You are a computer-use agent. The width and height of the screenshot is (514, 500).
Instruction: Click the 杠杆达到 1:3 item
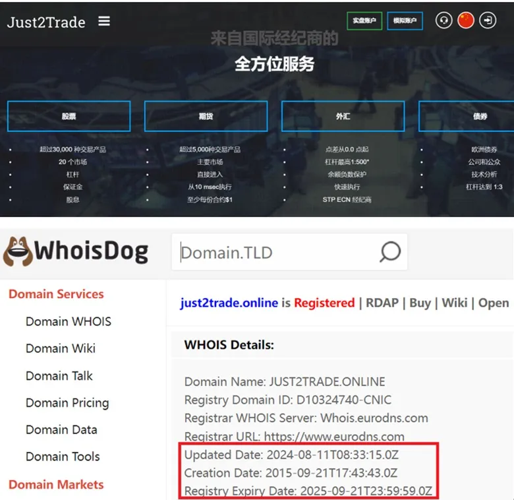pyautogui.click(x=484, y=187)
